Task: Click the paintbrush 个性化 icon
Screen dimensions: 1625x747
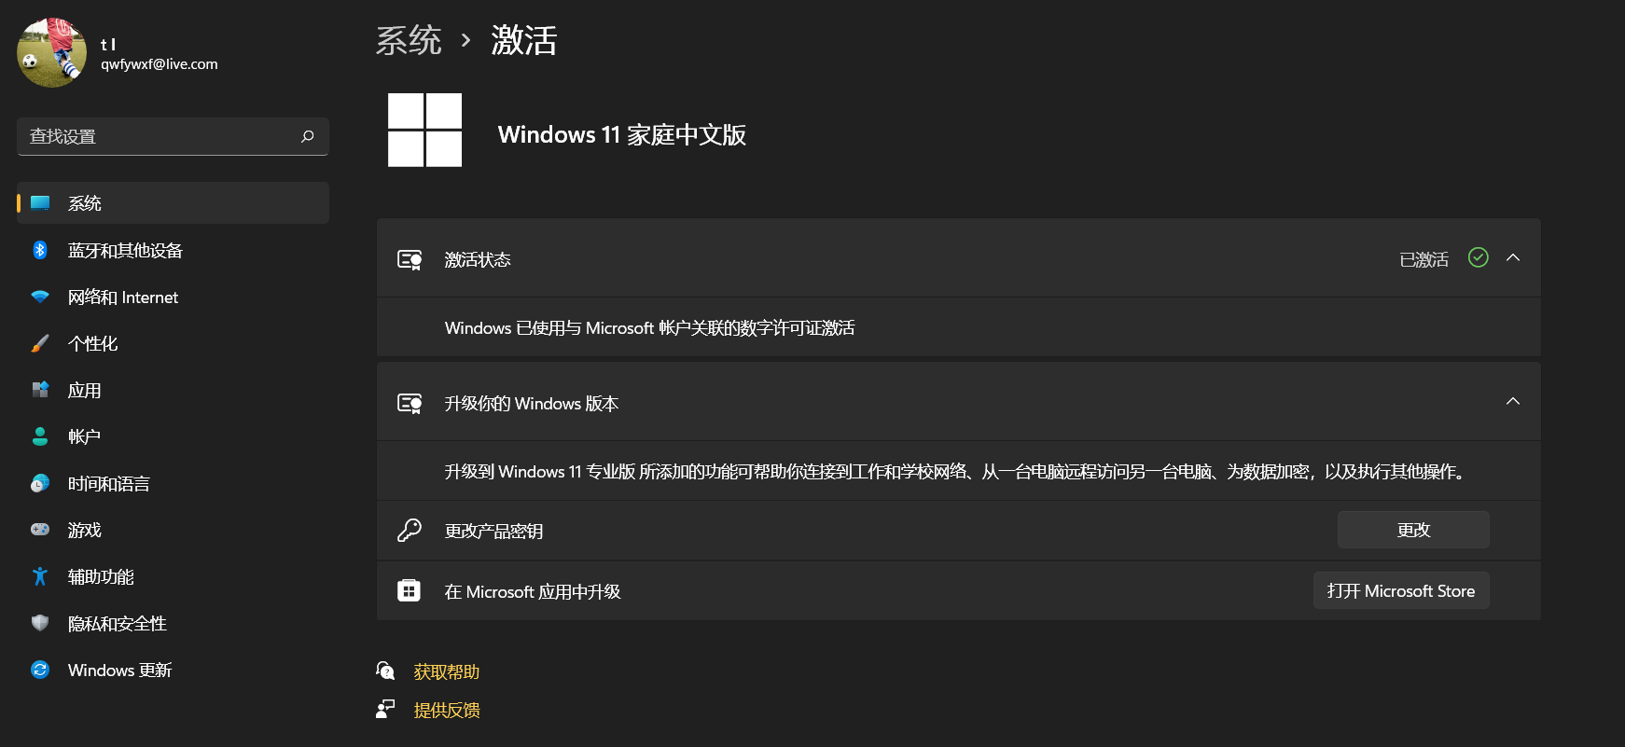Action: pyautogui.click(x=40, y=343)
